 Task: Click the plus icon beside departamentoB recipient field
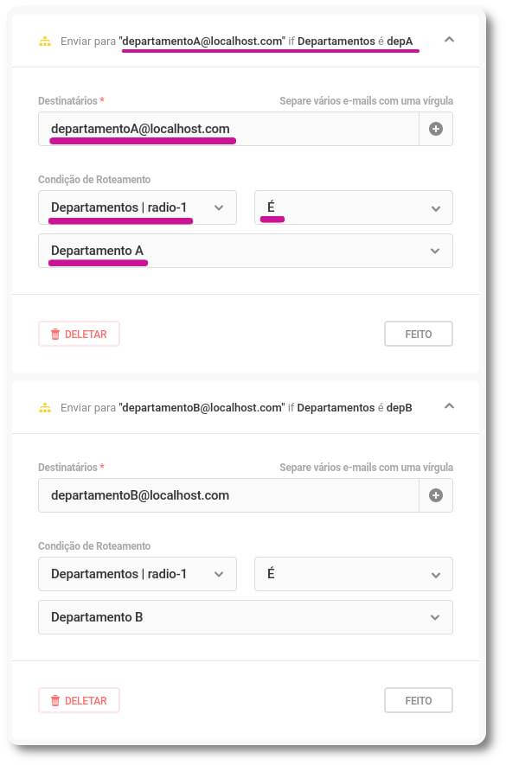click(x=436, y=495)
